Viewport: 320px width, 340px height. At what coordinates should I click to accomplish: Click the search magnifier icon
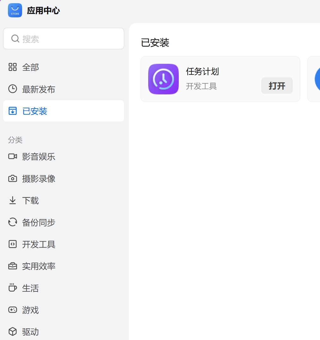(15, 38)
